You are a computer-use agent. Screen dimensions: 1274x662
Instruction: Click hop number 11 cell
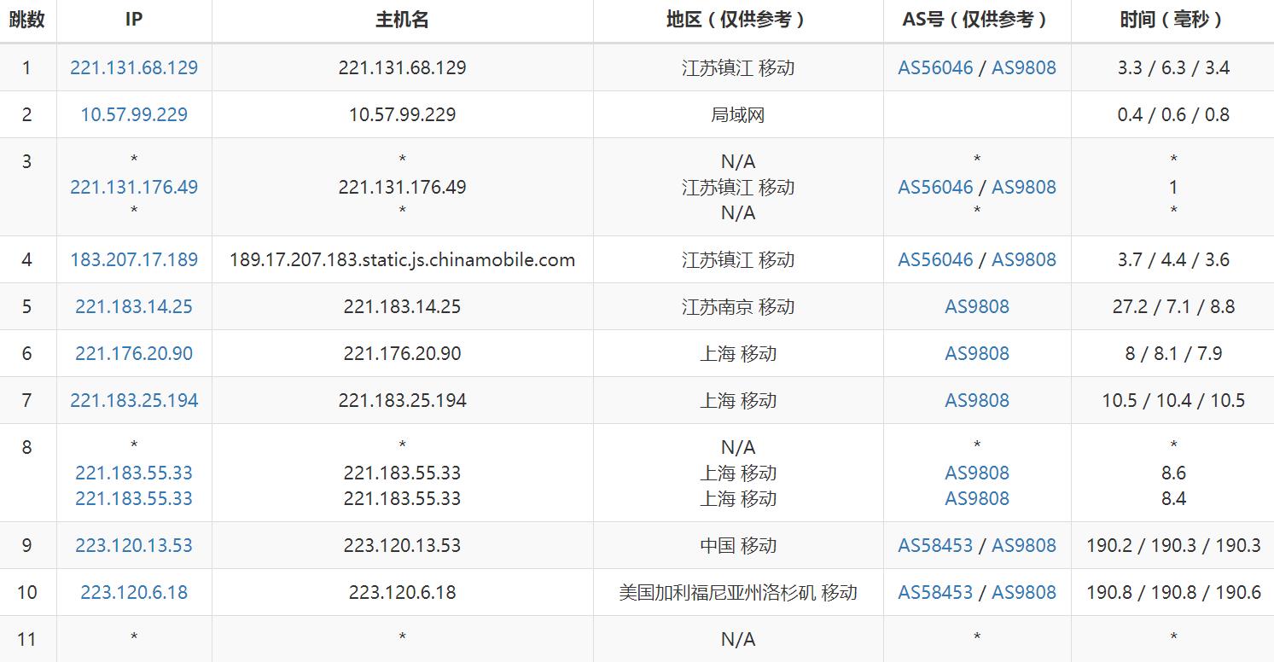point(27,639)
